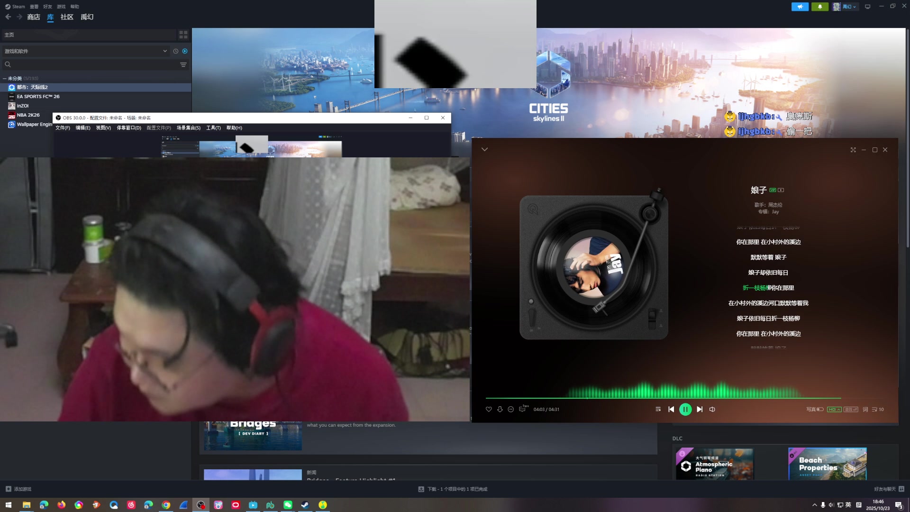Expand the 游戏和软件 library filter dropdown
This screenshot has height=512, width=910.
point(164,51)
